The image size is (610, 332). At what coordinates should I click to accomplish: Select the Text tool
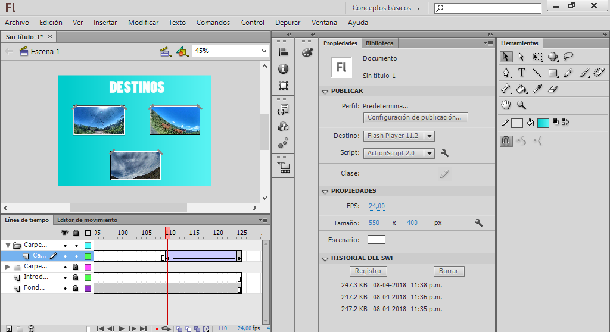click(522, 73)
